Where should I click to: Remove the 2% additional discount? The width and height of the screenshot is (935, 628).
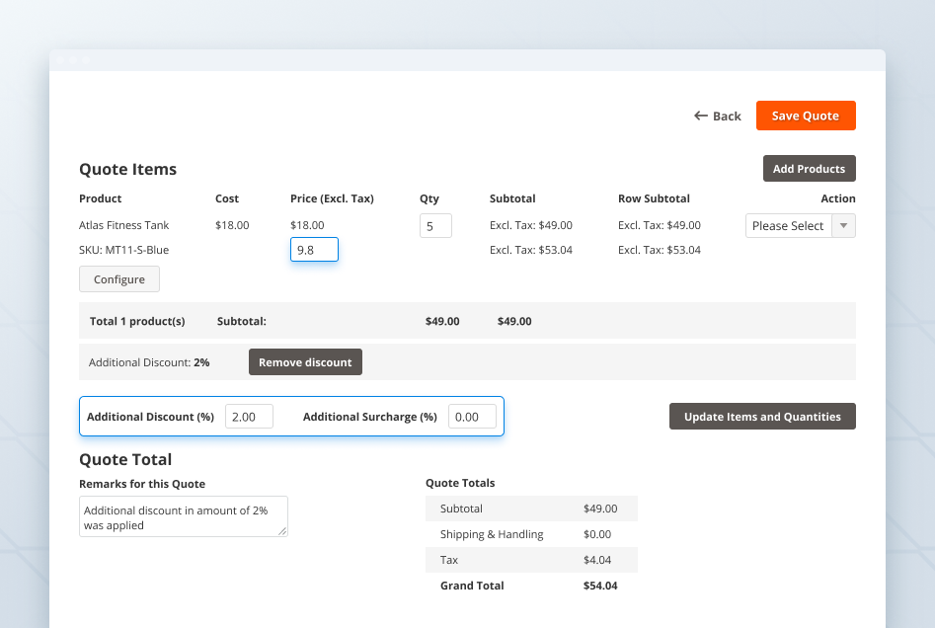pos(305,362)
